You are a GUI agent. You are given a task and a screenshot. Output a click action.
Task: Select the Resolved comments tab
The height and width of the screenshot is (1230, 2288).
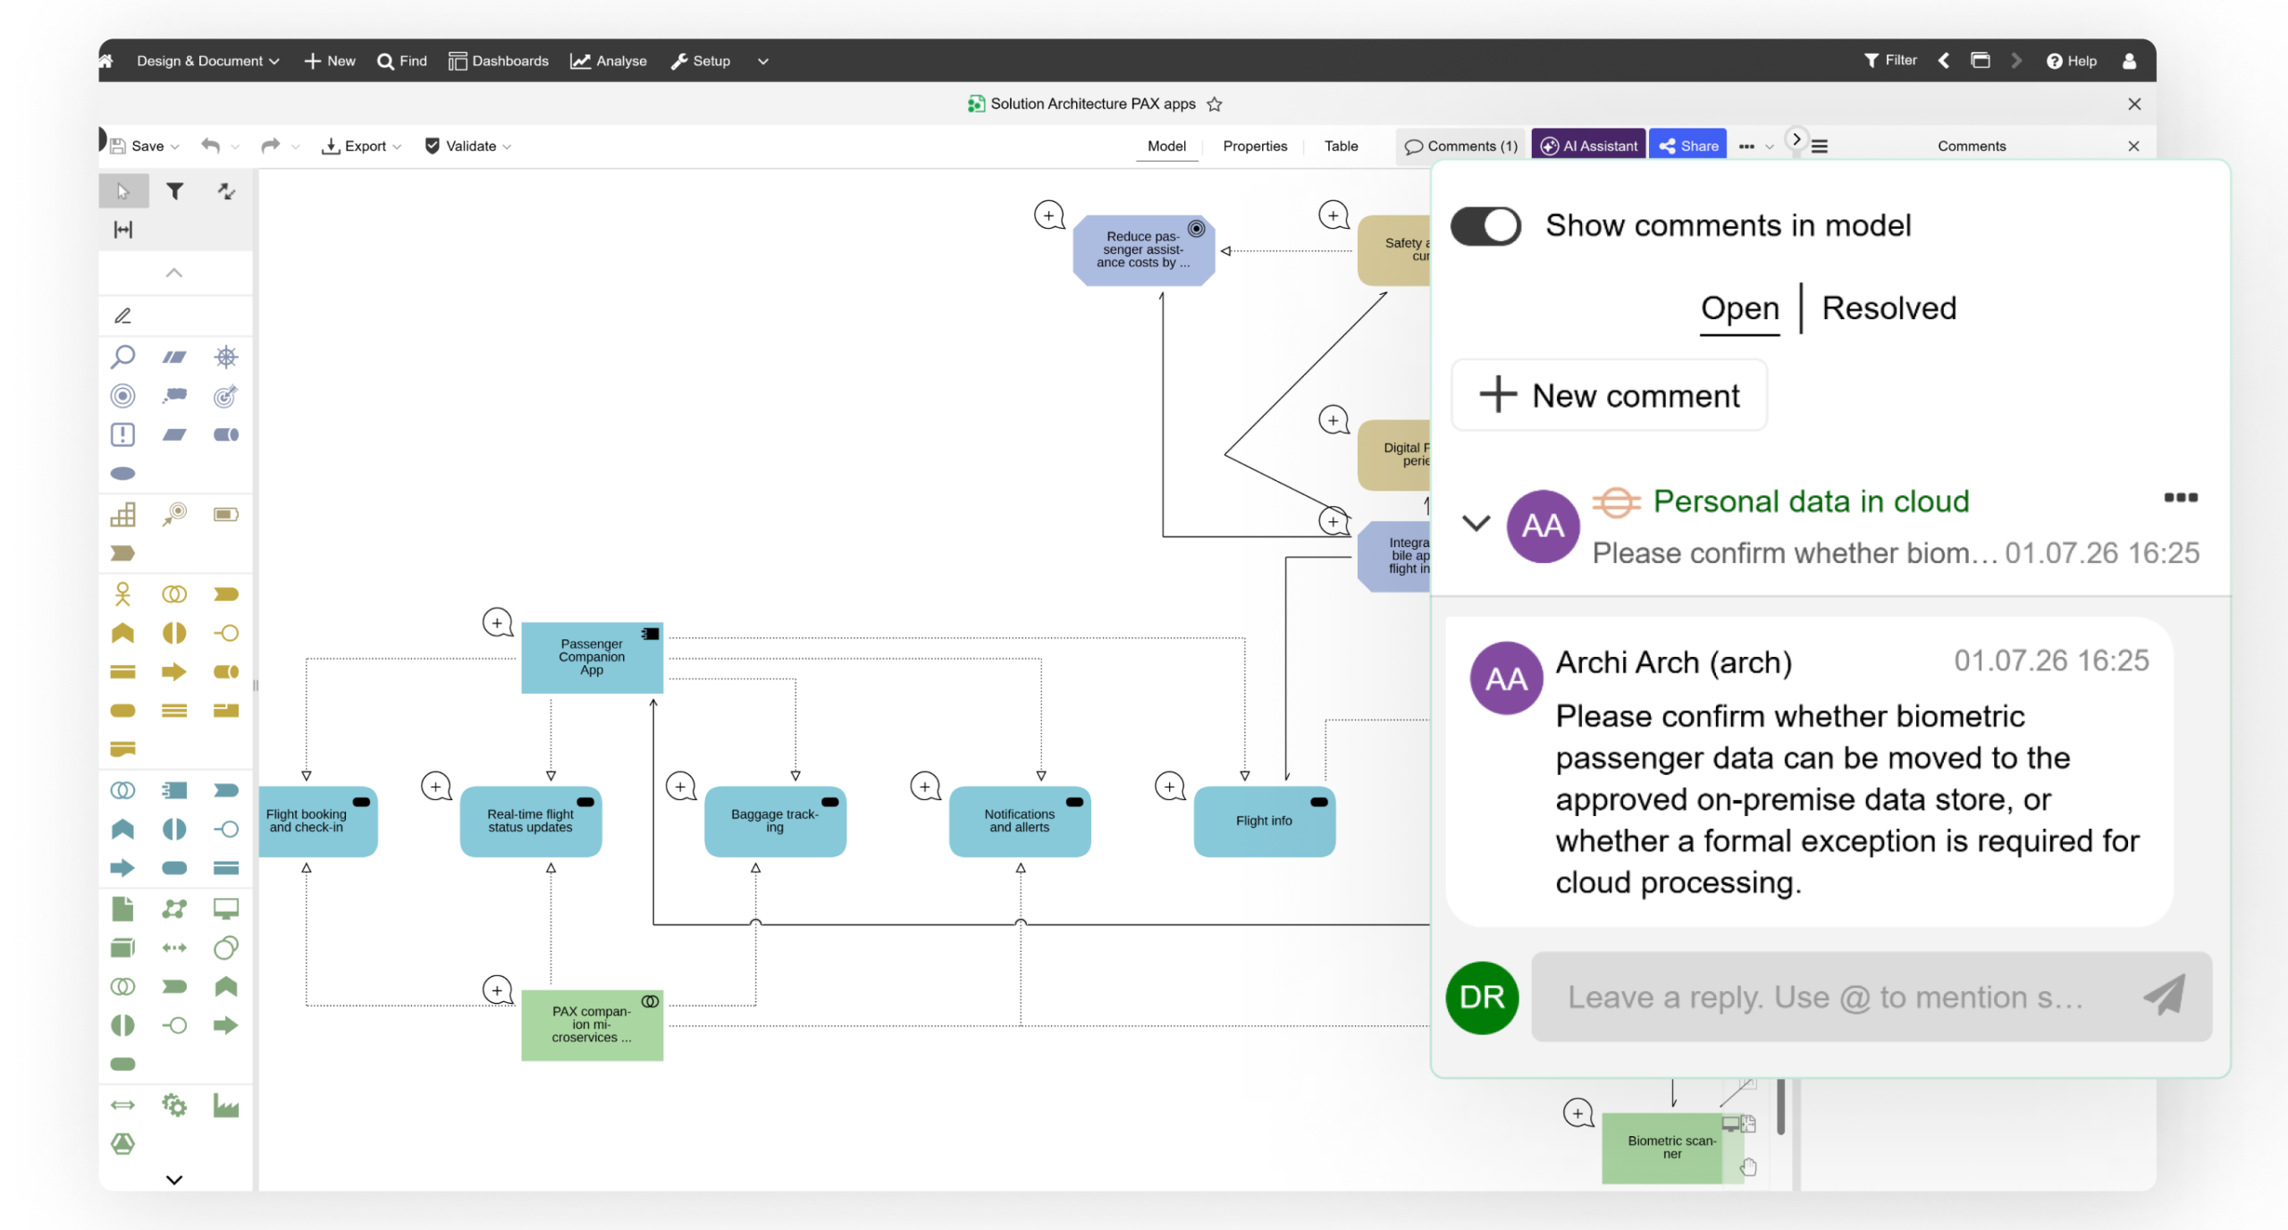pos(1888,308)
